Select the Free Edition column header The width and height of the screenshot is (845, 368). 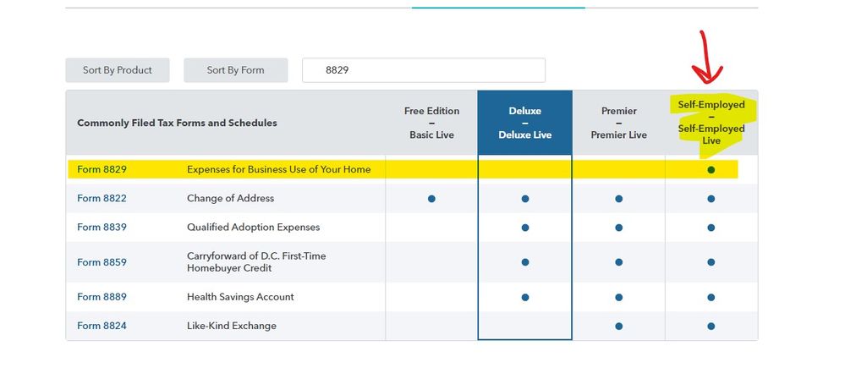pyautogui.click(x=431, y=123)
